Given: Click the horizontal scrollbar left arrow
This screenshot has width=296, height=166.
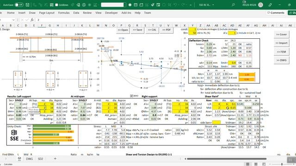Looking at the screenshot, I should (185, 159).
